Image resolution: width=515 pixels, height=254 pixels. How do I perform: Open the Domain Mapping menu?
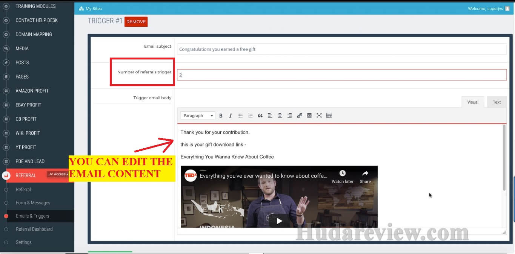(34, 34)
